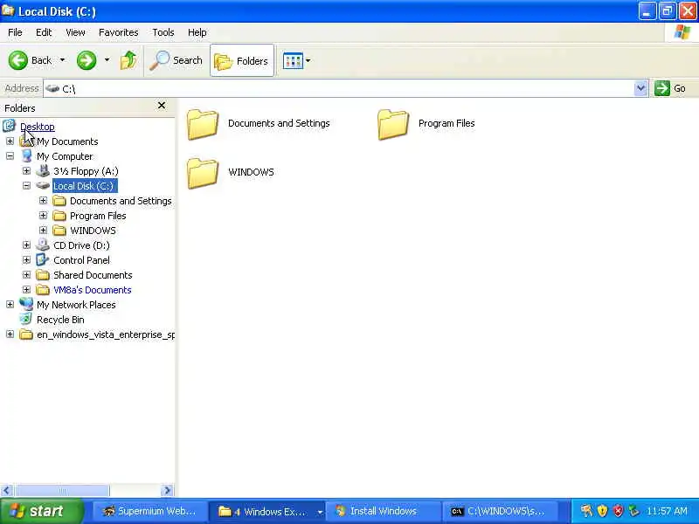This screenshot has height=524, width=699.
Task: Open the Tools menu
Action: [163, 32]
